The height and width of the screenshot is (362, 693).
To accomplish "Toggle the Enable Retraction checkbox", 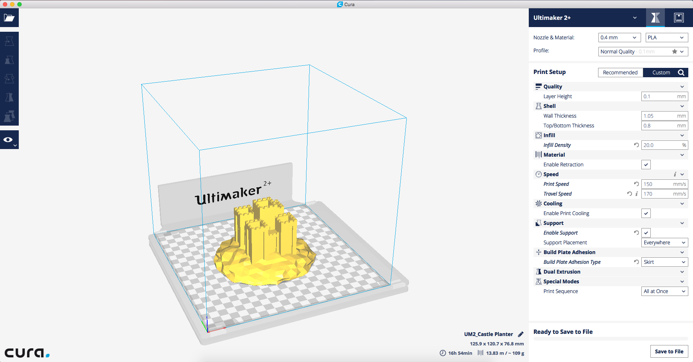I will pyautogui.click(x=646, y=165).
